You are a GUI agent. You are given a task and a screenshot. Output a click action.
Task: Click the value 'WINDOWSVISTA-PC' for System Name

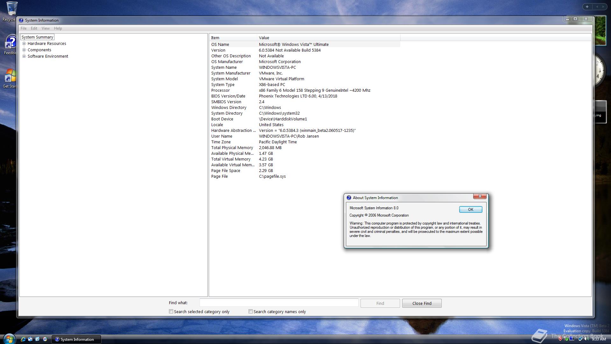coord(277,67)
